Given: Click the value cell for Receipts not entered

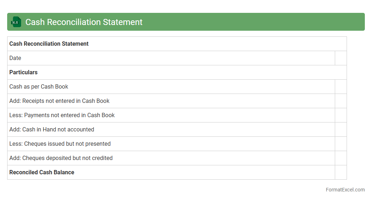Looking at the screenshot, I should 341,101.
